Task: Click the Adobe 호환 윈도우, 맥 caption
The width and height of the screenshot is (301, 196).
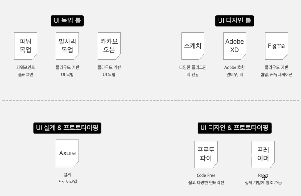Action: click(235, 71)
